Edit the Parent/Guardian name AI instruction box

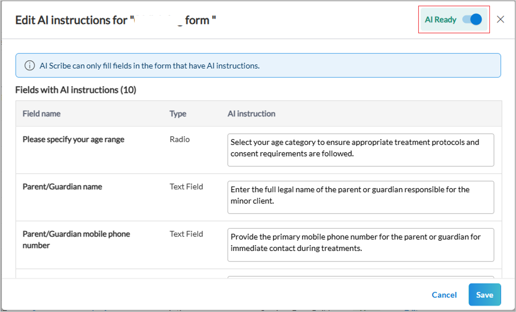pyautogui.click(x=361, y=197)
